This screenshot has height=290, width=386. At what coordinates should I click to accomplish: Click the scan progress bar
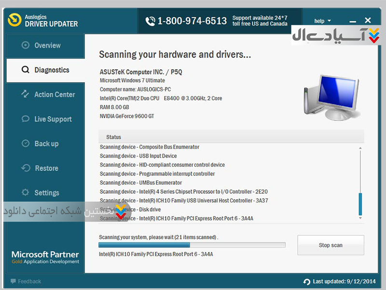pos(192,245)
